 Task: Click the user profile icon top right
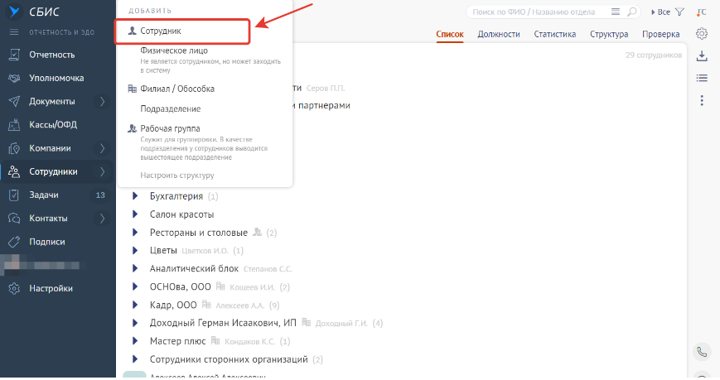[701, 12]
